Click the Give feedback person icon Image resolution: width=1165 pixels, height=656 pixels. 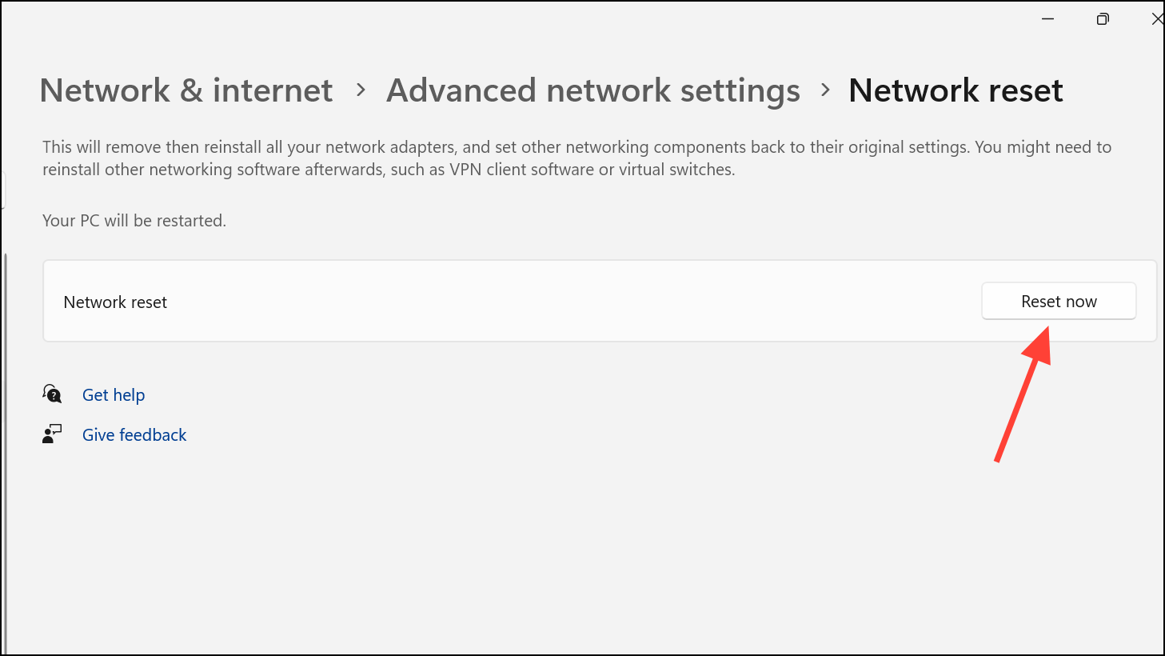point(51,434)
